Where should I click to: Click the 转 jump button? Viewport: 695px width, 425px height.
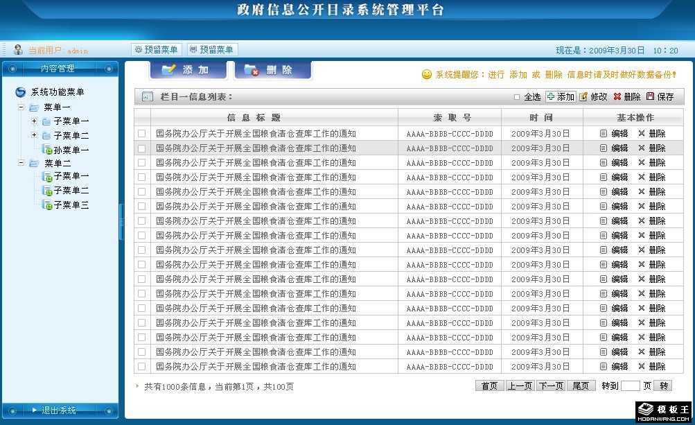(x=664, y=385)
